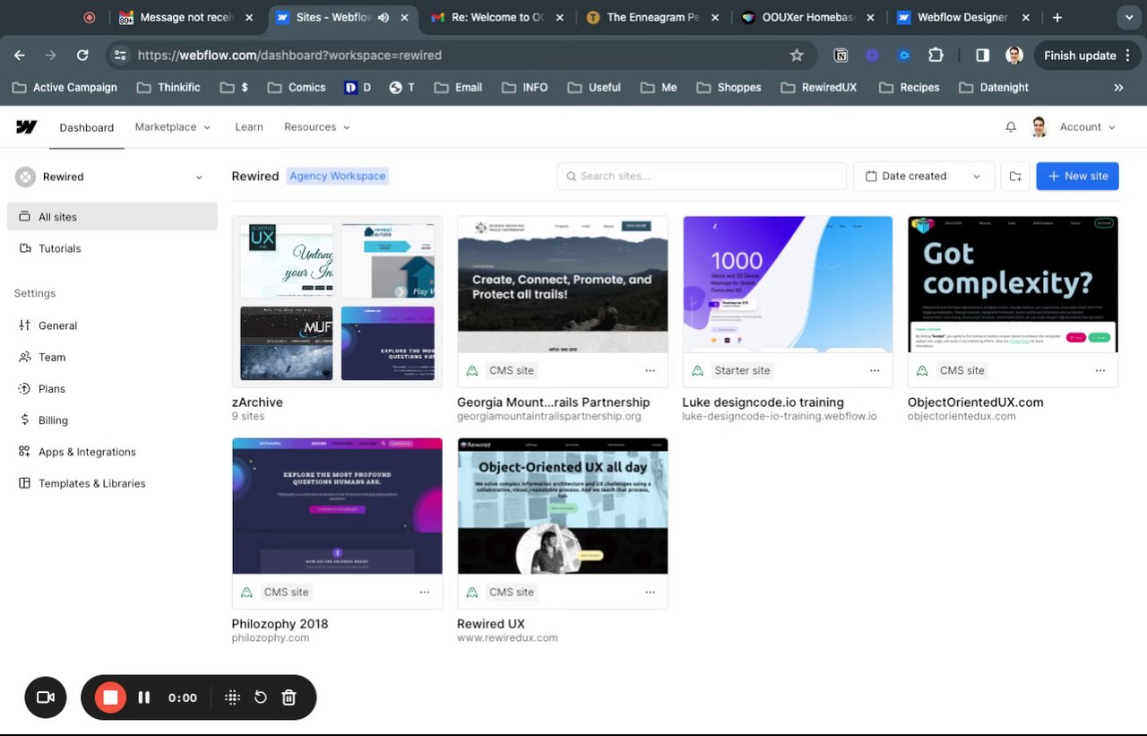
Task: Delete the recording with the trash icon
Action: coord(289,697)
